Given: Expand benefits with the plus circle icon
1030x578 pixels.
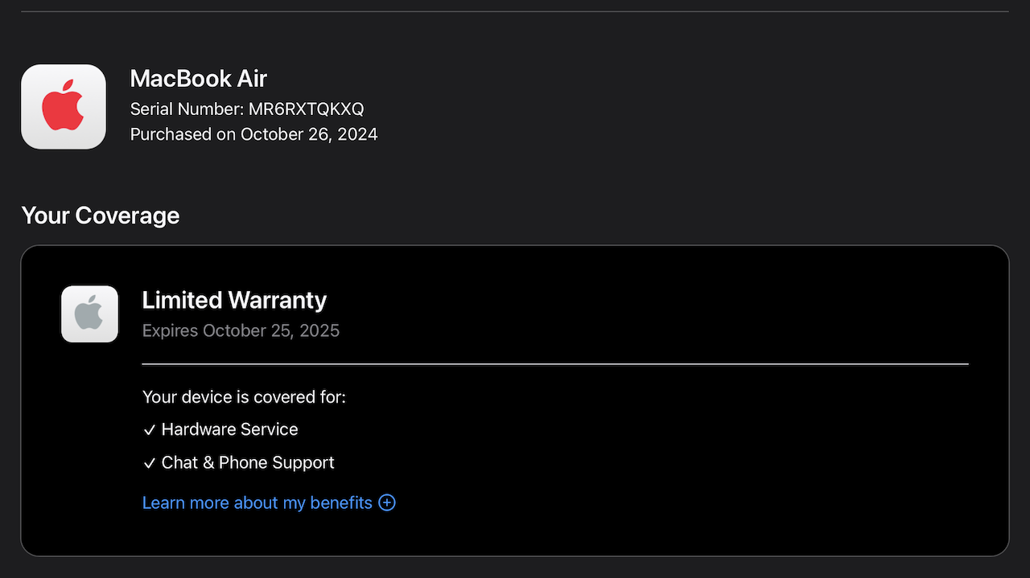Looking at the screenshot, I should (387, 502).
